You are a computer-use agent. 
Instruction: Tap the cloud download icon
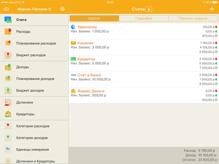(6, 9)
